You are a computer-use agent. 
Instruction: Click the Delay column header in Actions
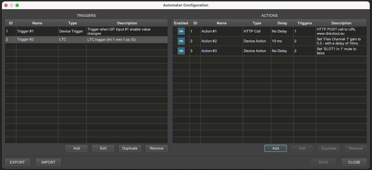pyautogui.click(x=282, y=23)
